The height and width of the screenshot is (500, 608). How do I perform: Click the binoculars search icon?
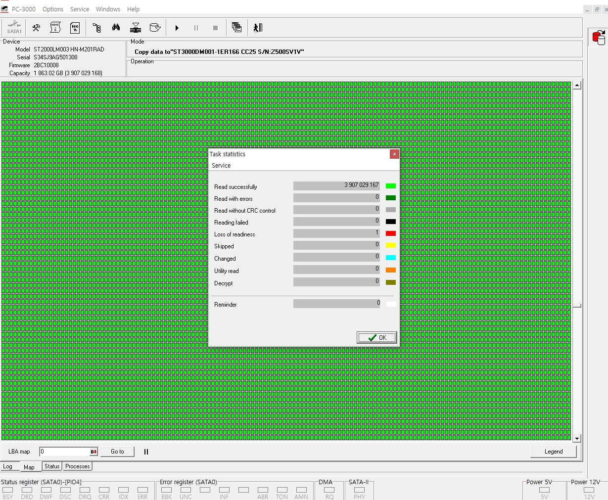(116, 28)
